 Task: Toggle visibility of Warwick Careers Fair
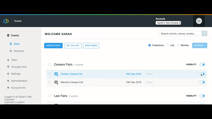(x=202, y=82)
